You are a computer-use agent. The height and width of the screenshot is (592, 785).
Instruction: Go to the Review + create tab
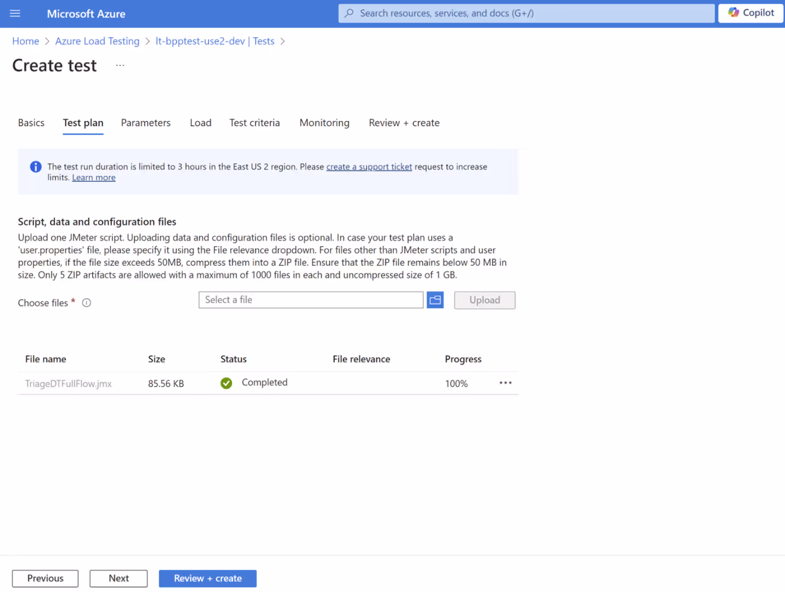404,122
